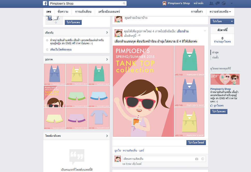This screenshot has height=172, width=251.
Task: Open yellow shorts thumbnail in photos grid
Action: pos(55,119)
